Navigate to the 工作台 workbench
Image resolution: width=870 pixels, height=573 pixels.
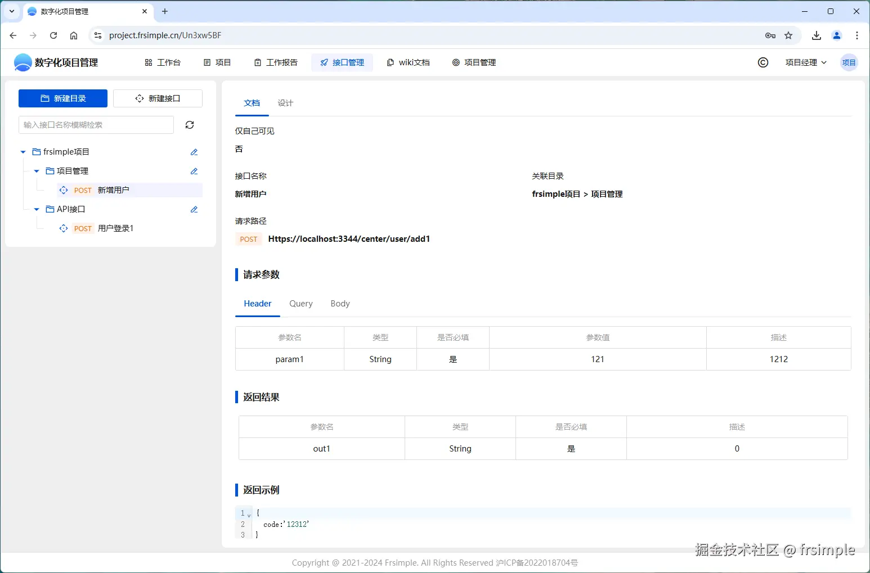(163, 62)
